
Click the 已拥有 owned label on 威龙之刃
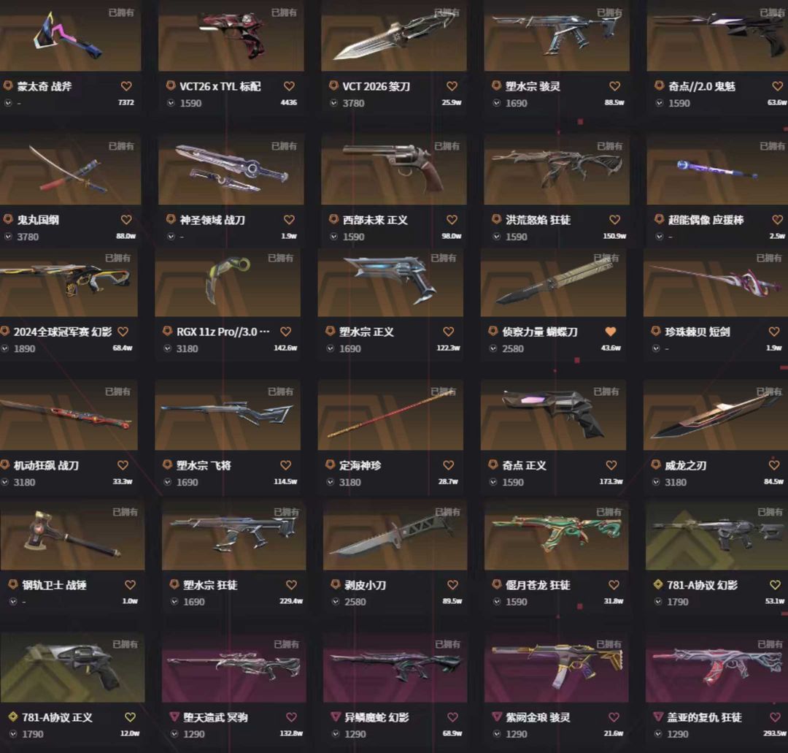769,391
